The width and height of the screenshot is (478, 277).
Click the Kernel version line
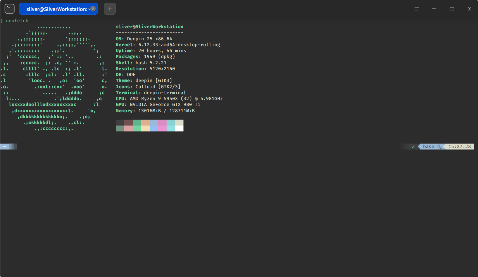click(x=168, y=45)
